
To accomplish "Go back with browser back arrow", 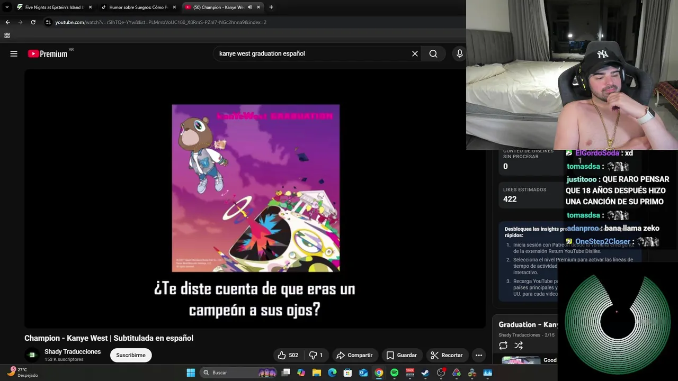I will (7, 22).
